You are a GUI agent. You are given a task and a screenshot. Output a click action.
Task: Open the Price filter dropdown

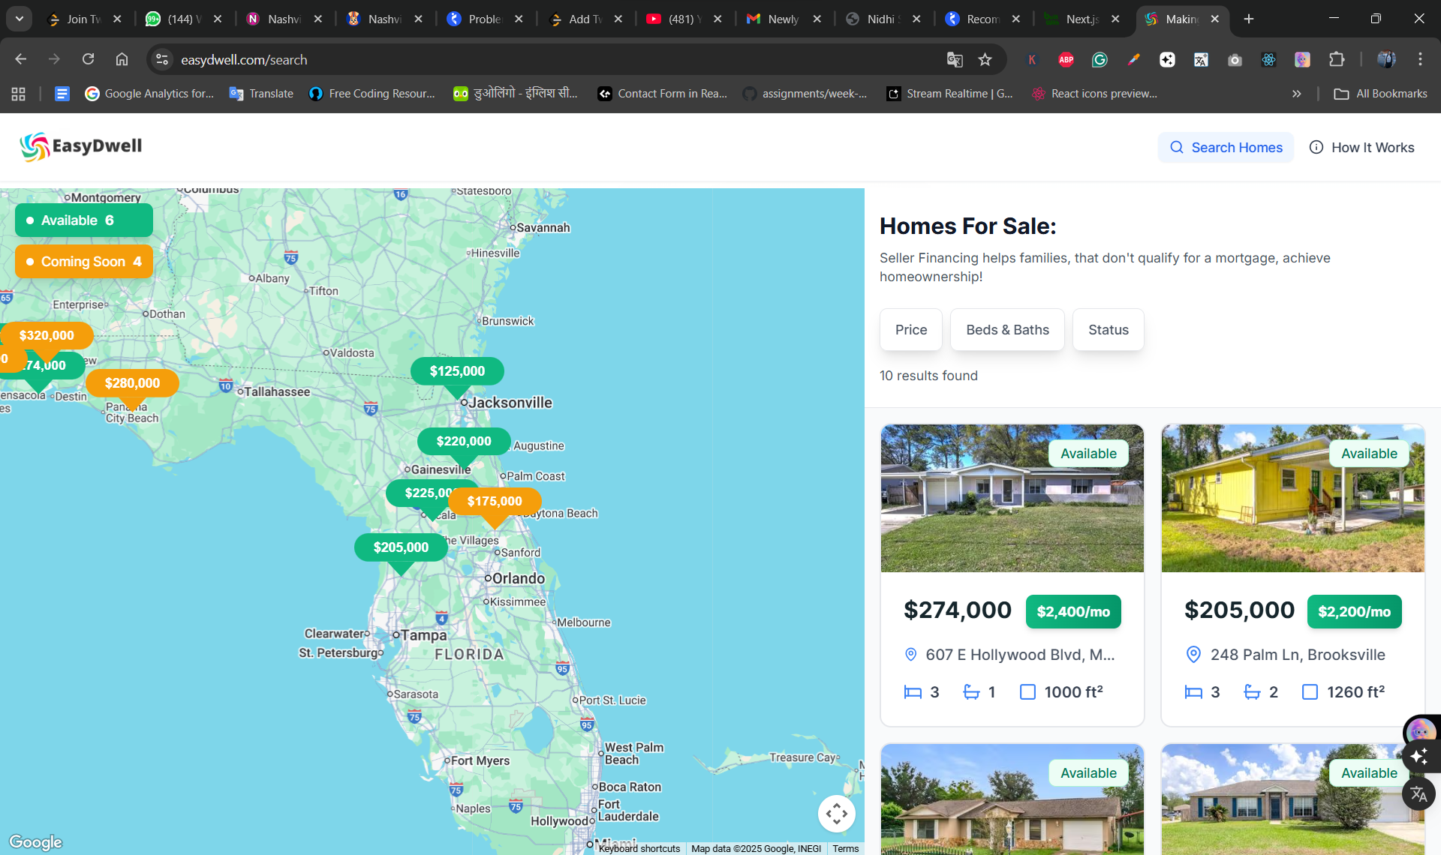point(910,330)
